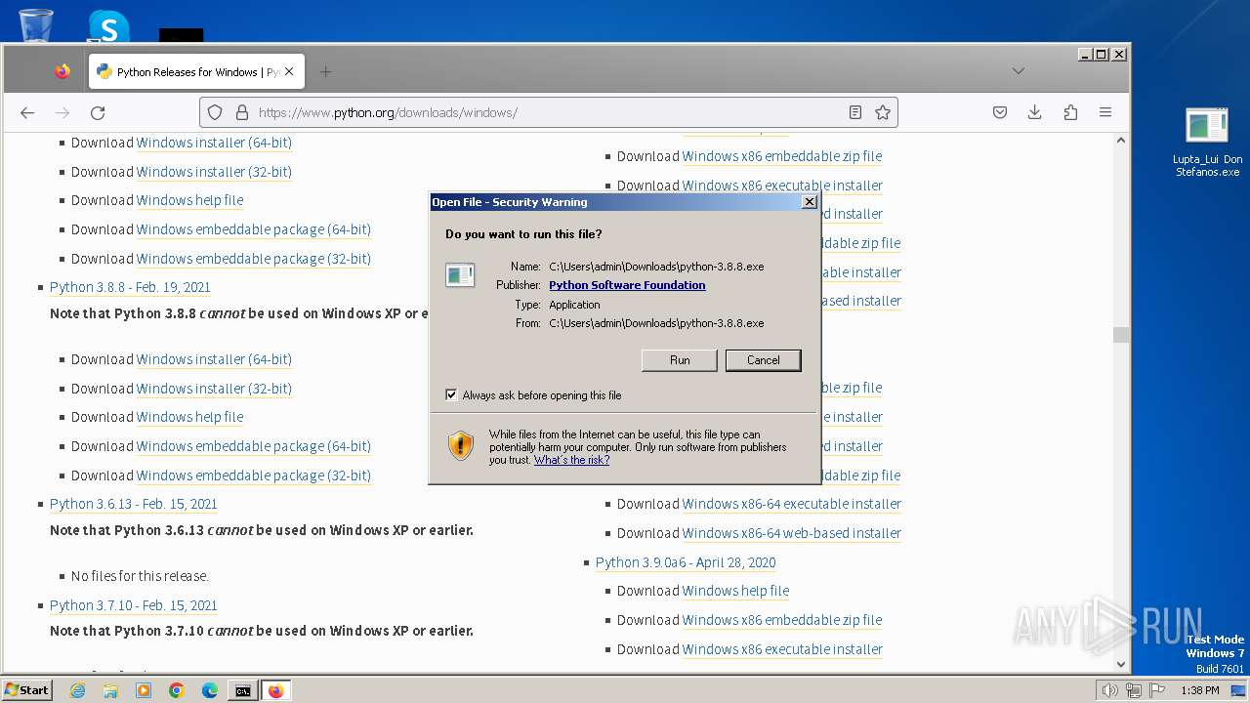Screen dimensions: 1250x703
Task: Click page vertical scrollbar thumb
Action: (1121, 335)
